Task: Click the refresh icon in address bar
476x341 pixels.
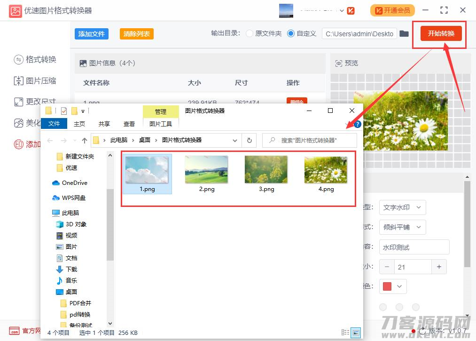Action: pyautogui.click(x=249, y=141)
